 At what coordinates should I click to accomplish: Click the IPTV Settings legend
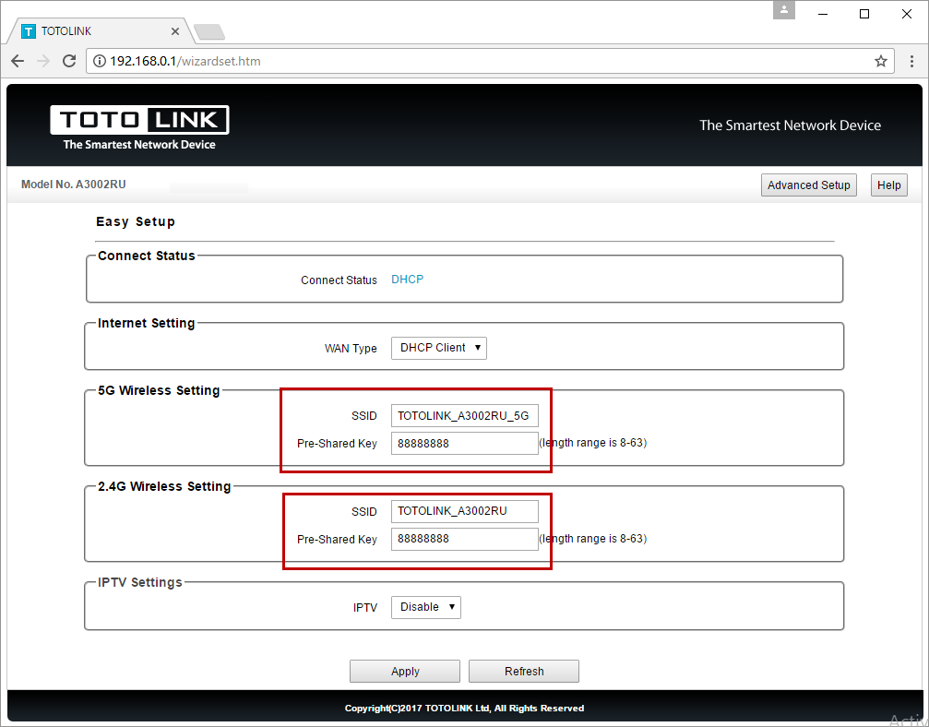pyautogui.click(x=140, y=582)
